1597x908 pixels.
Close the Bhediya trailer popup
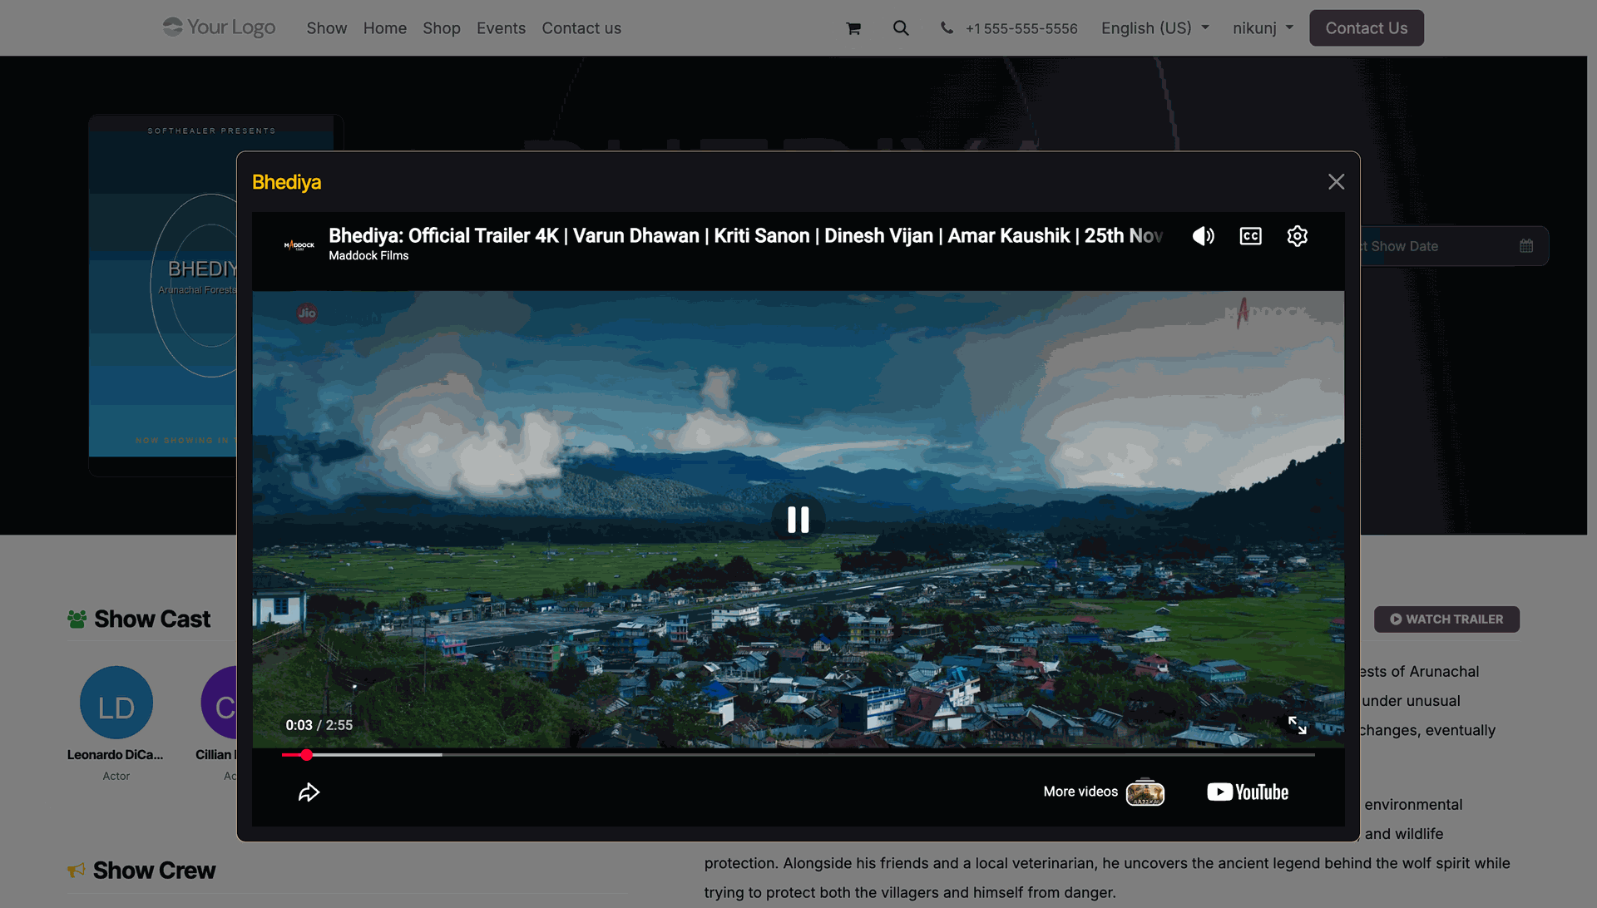tap(1336, 182)
